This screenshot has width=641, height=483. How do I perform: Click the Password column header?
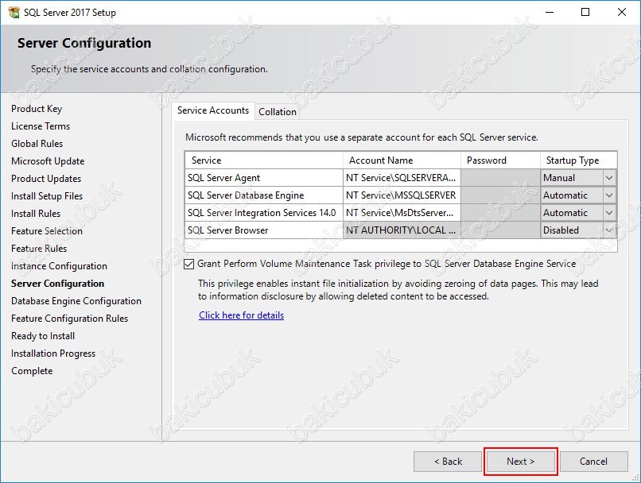click(500, 160)
